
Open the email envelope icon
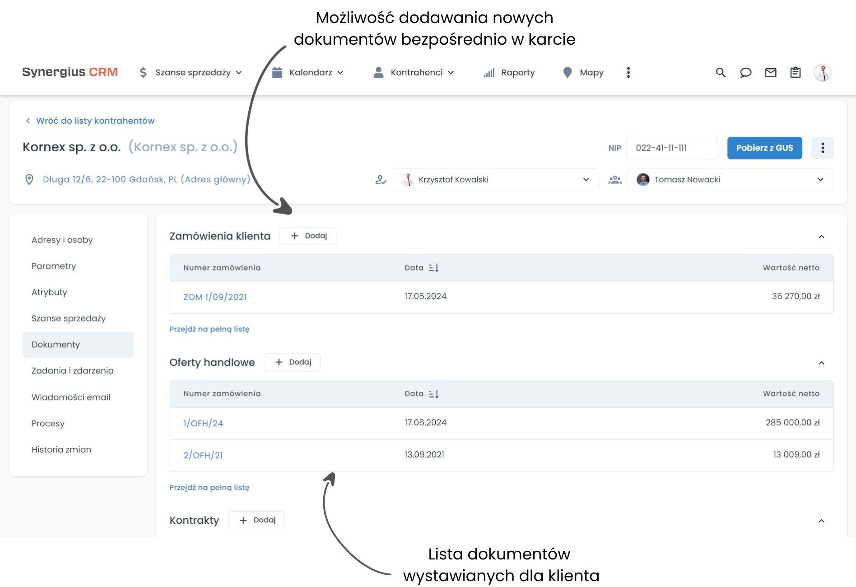click(771, 72)
